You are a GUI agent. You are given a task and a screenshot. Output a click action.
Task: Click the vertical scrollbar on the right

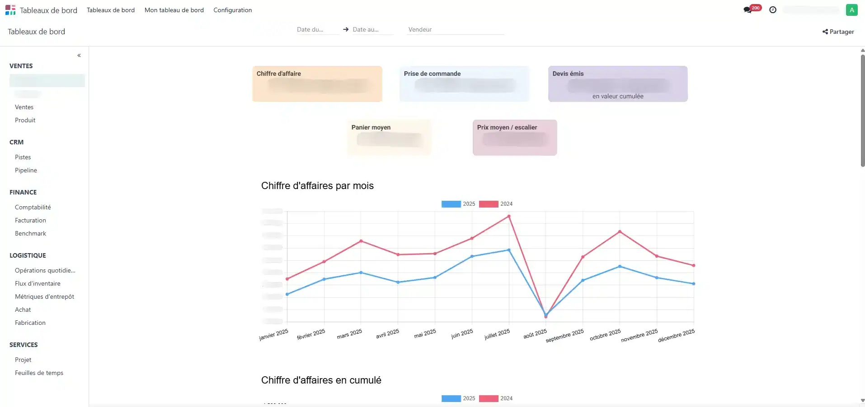point(862,111)
